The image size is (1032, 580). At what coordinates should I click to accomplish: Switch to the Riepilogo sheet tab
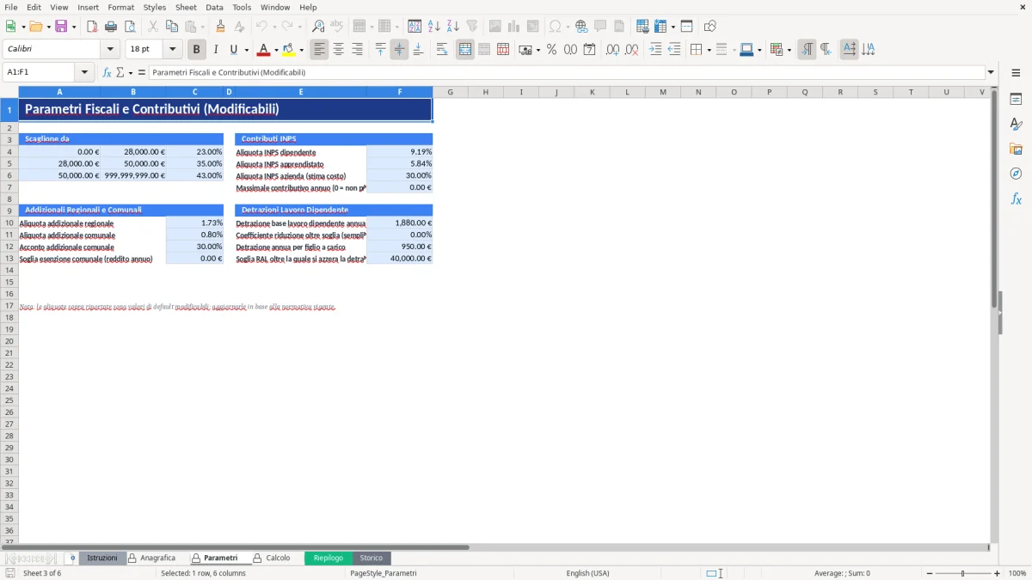tap(328, 558)
